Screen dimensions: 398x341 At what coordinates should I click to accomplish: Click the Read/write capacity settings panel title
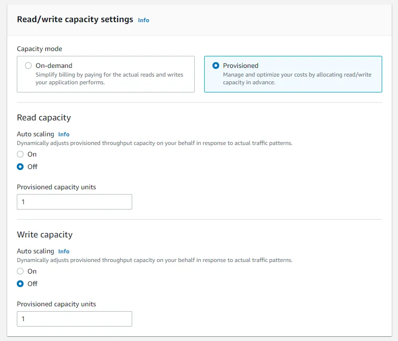click(75, 20)
